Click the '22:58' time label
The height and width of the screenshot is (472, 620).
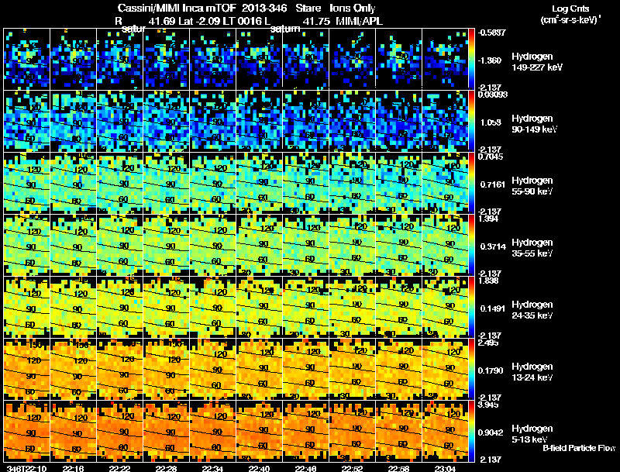398,469
